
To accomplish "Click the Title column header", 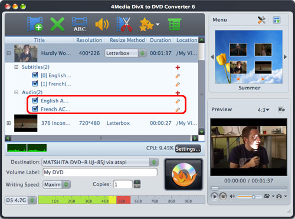I will point(39,40).
